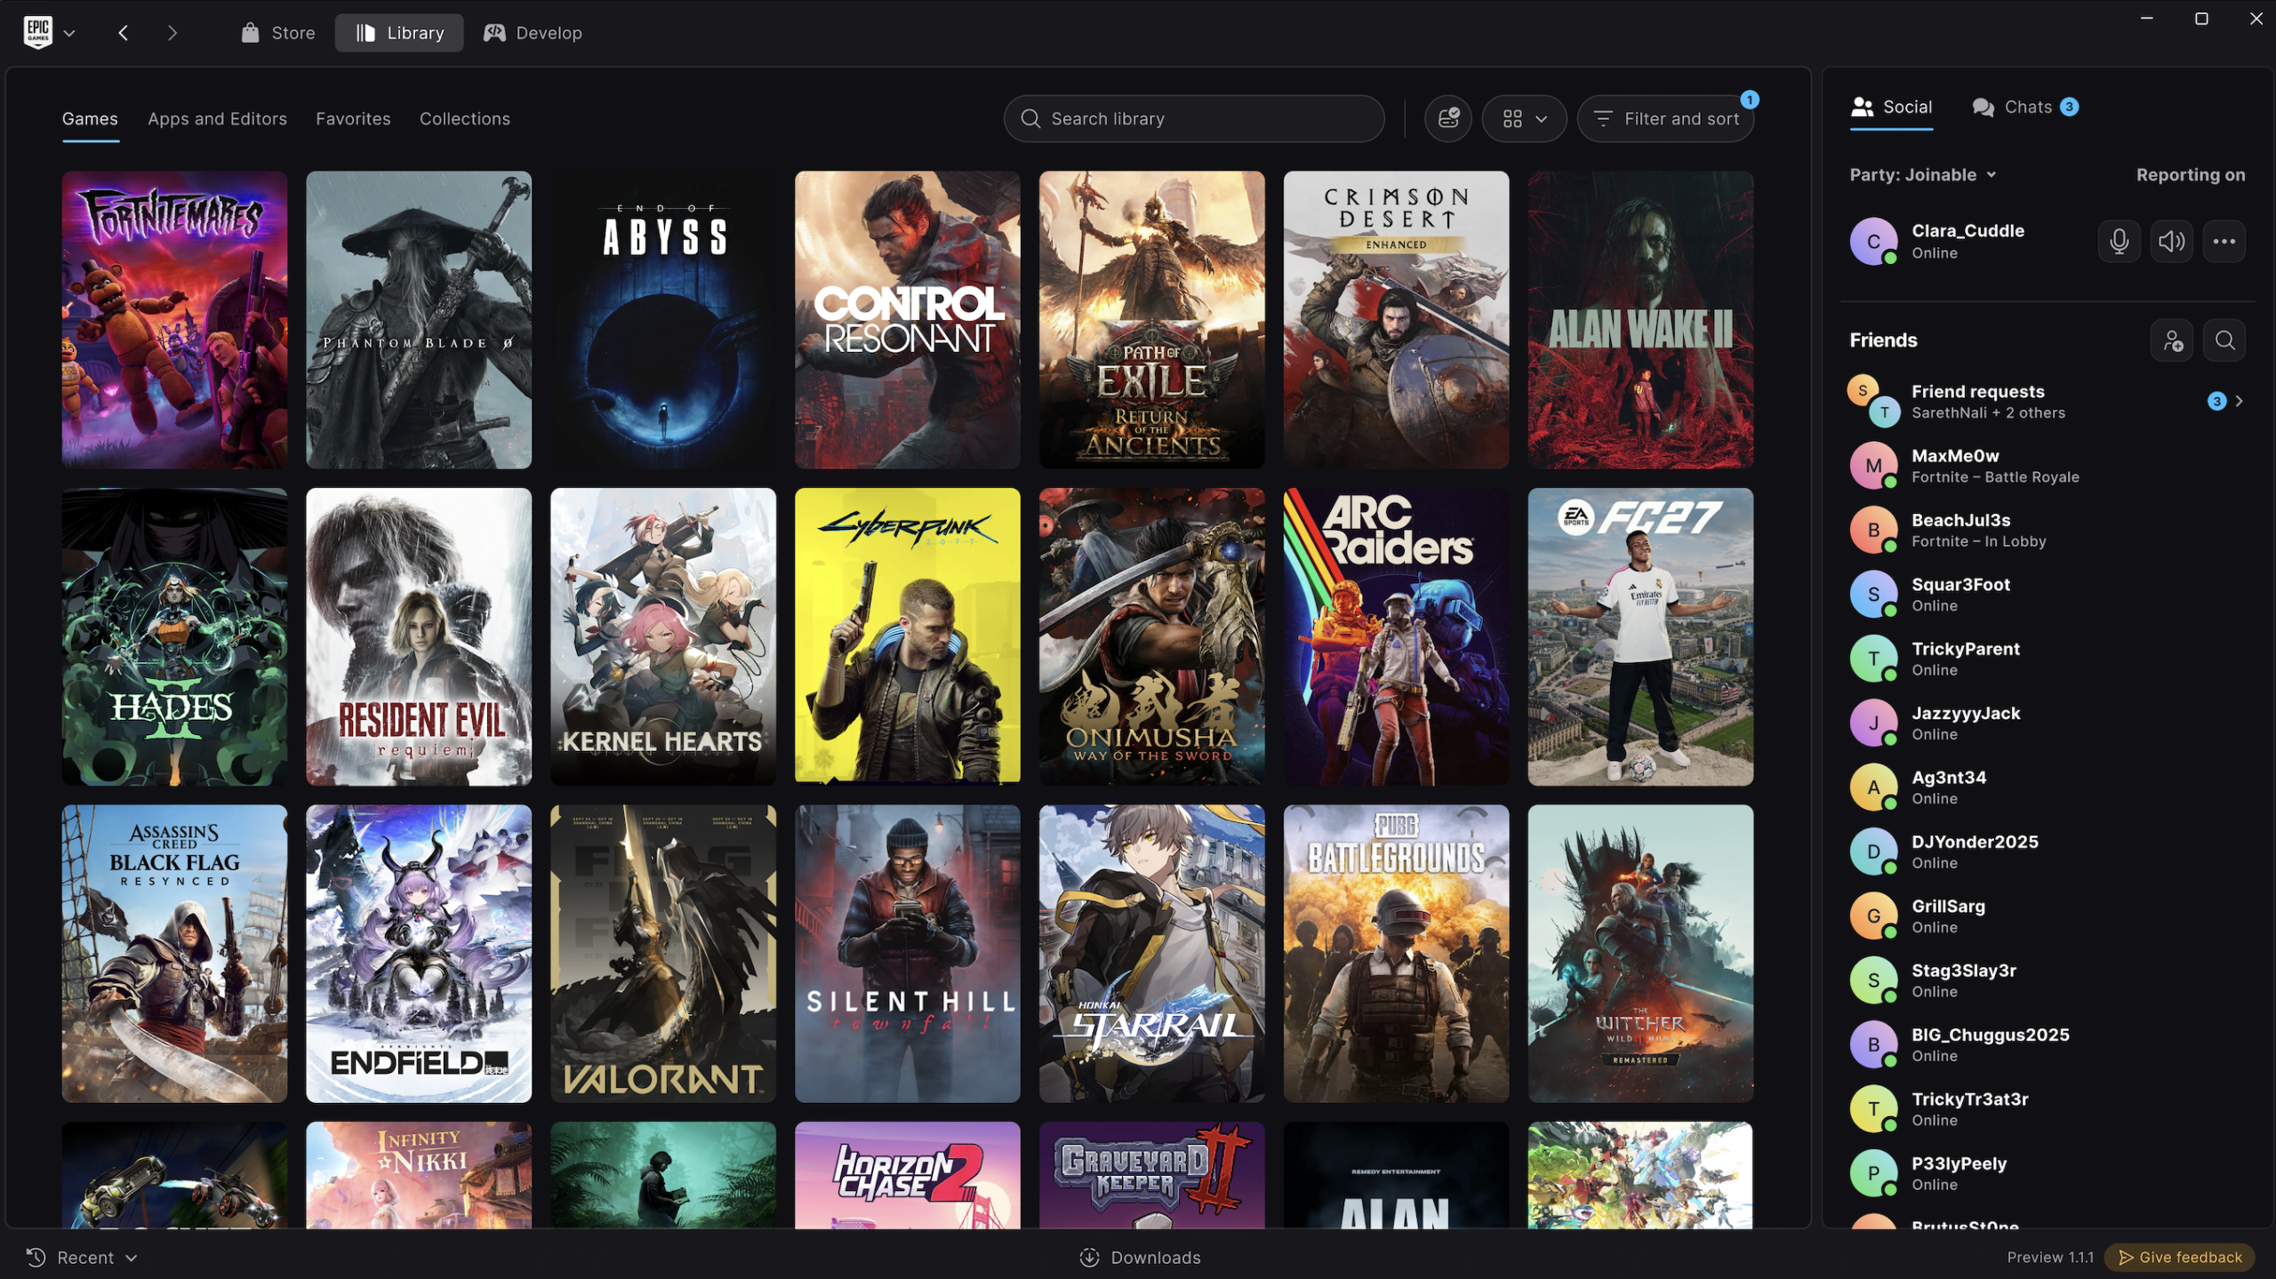Click the Friend requests stacked avatars

point(1873,401)
